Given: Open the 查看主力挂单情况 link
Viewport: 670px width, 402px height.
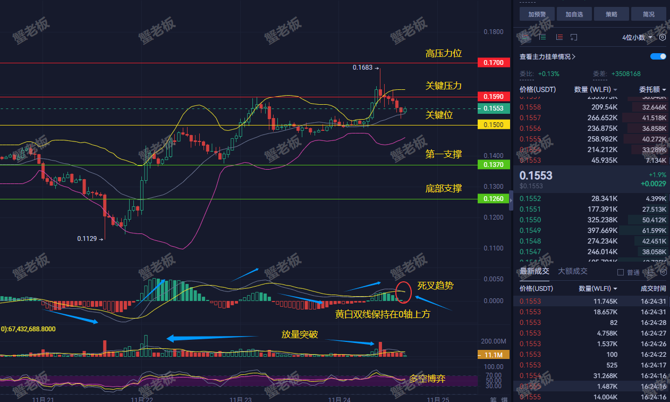Looking at the screenshot, I should (548, 56).
